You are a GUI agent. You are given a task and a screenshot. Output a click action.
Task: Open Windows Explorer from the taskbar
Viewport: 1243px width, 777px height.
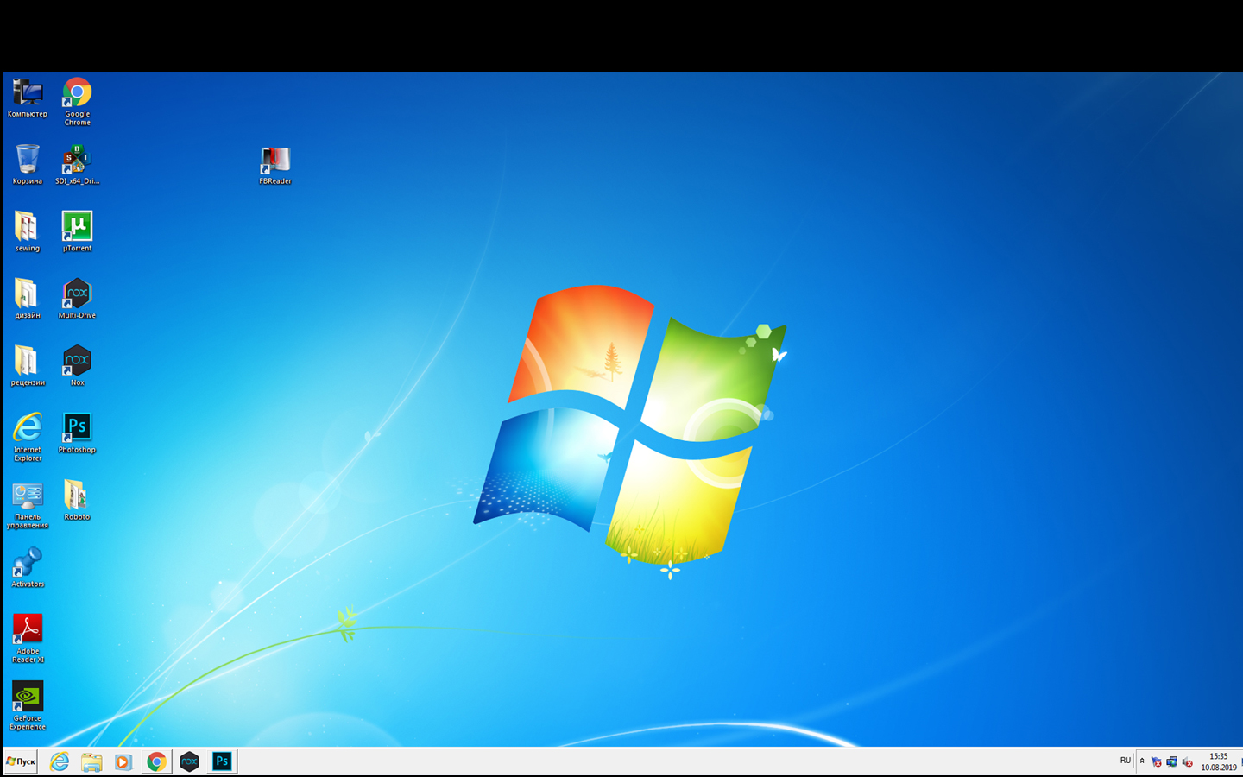(x=91, y=761)
